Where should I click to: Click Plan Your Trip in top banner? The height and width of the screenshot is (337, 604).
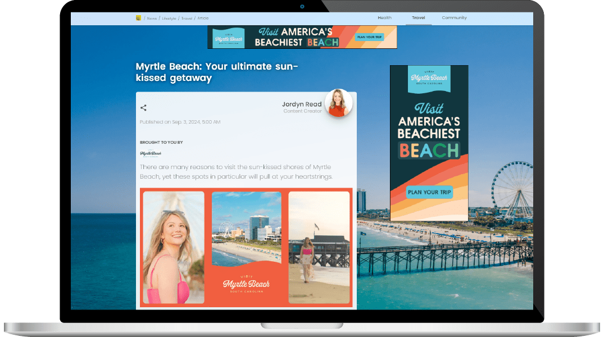click(369, 37)
